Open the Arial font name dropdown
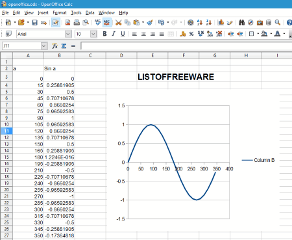 (x=68, y=34)
